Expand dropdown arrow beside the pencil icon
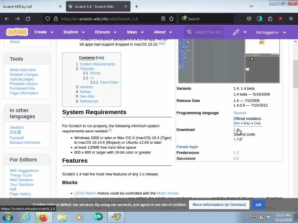Screen dimensions: 298x223 pos(245,32)
